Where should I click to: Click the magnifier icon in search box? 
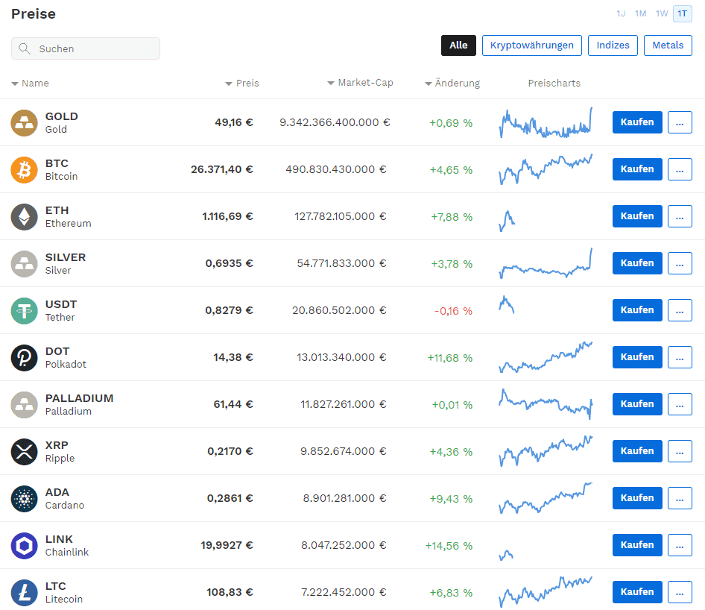[25, 48]
